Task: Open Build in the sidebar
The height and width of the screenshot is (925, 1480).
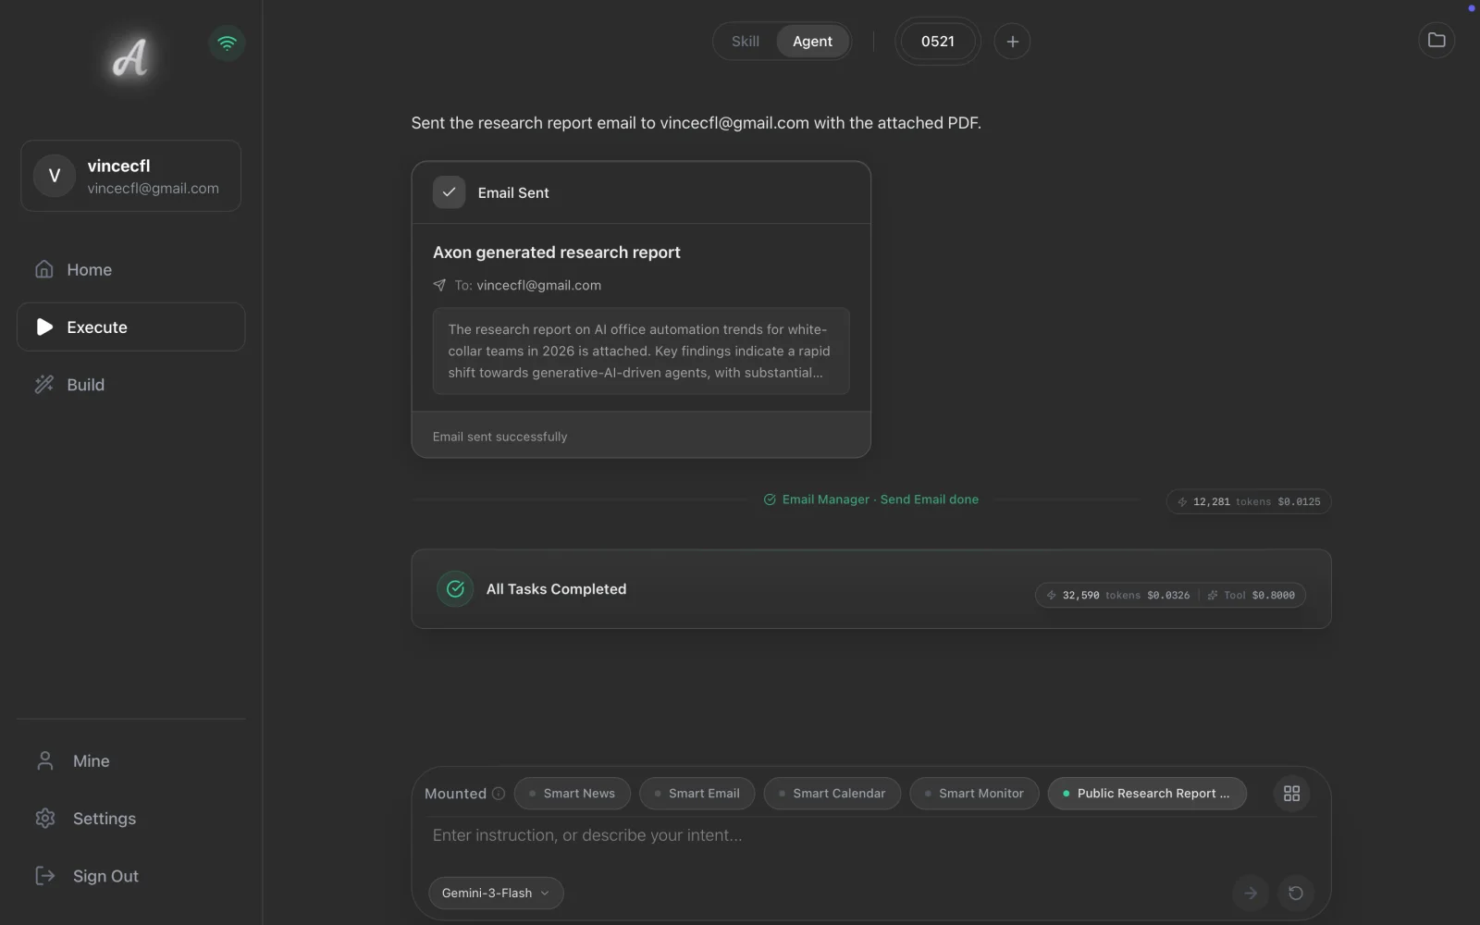Action: [x=130, y=384]
